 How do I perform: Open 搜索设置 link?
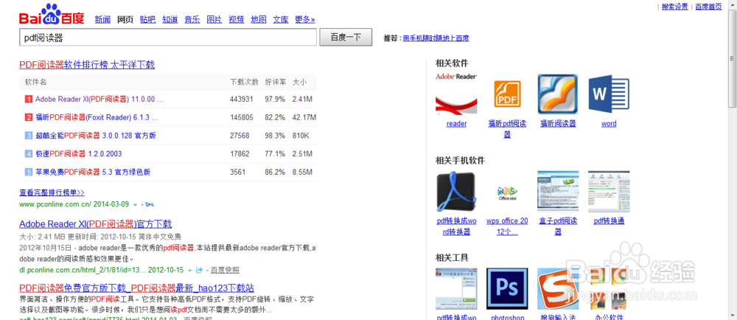click(x=674, y=7)
